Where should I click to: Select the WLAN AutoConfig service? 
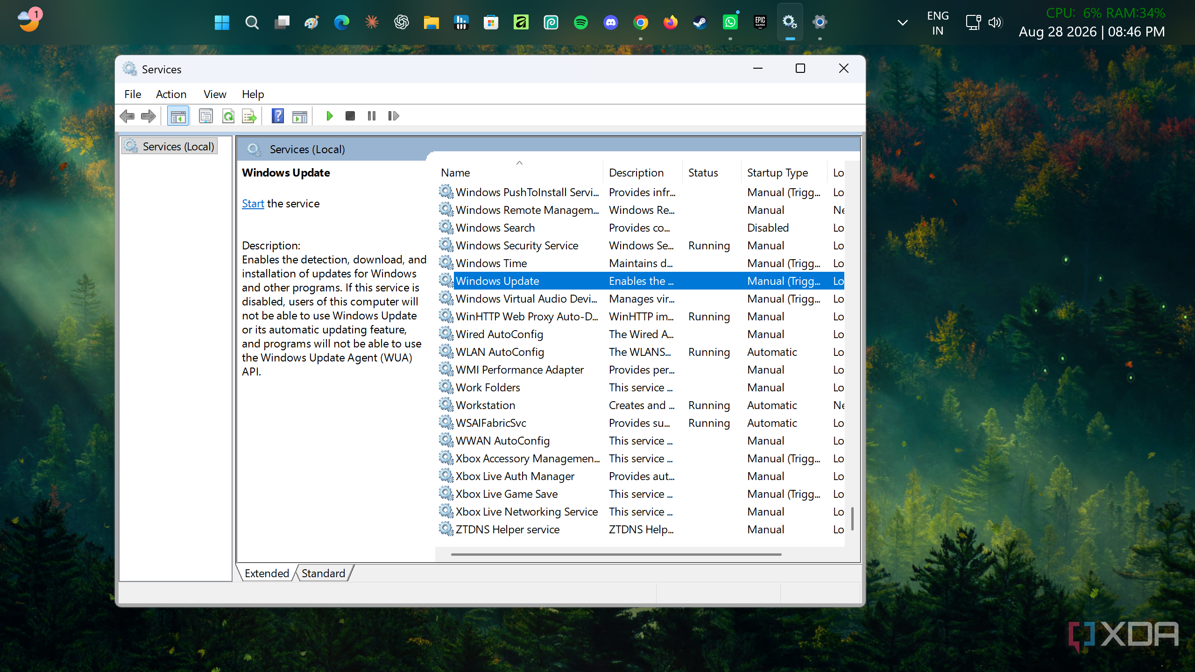[x=641, y=352]
